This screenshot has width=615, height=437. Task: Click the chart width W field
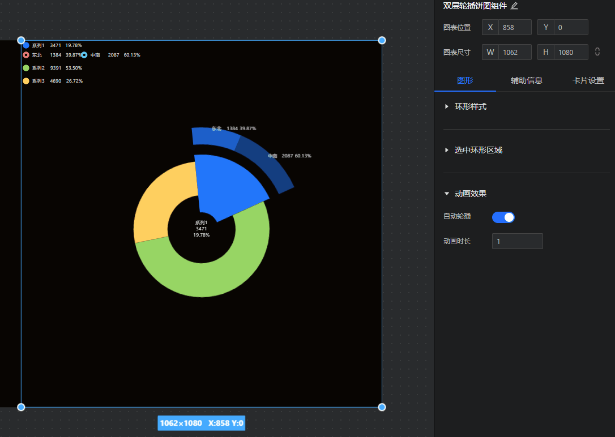click(514, 52)
